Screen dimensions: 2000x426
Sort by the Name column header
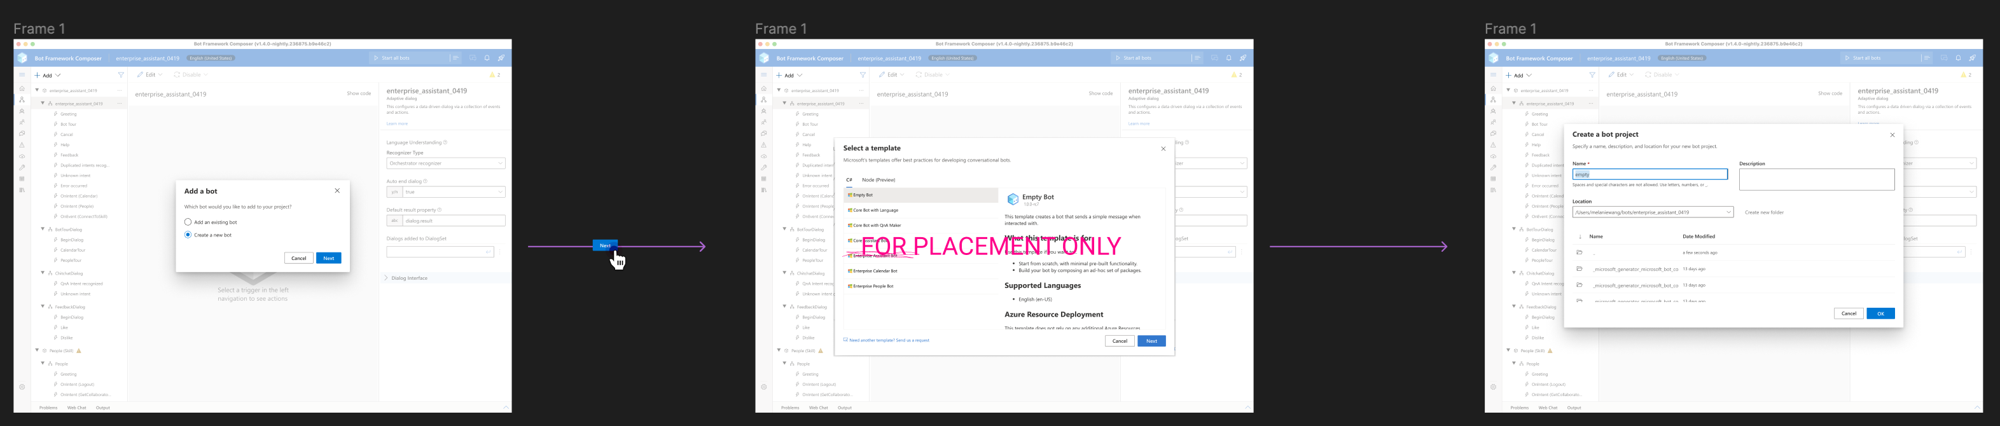pos(1596,236)
